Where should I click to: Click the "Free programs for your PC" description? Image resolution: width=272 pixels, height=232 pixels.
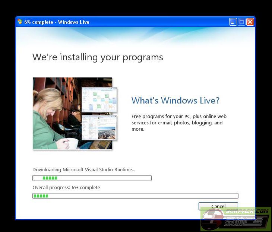pos(179,123)
